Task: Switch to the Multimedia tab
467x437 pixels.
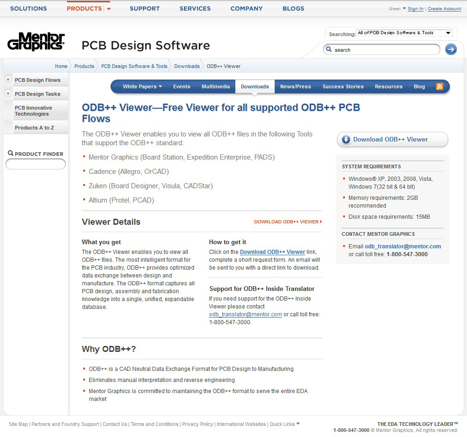Action: click(215, 86)
